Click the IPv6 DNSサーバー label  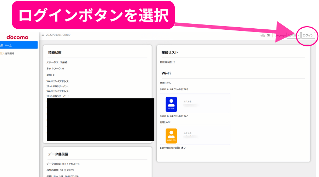[x=57, y=96]
